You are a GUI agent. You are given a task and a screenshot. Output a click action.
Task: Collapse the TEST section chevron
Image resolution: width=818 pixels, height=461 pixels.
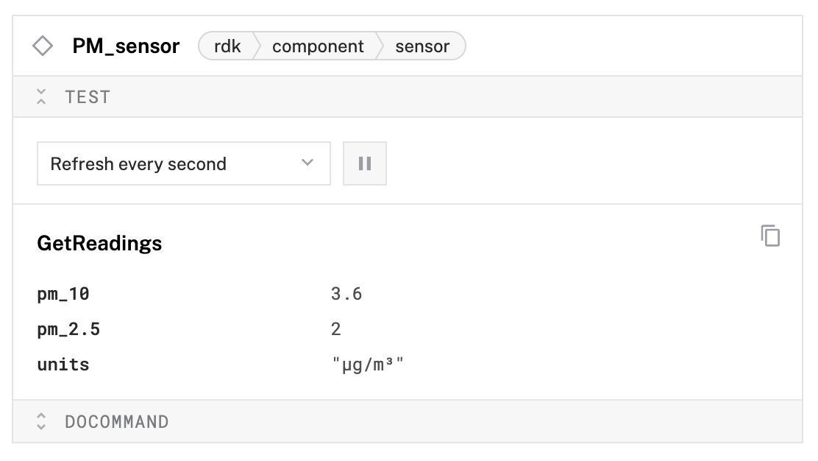pos(41,96)
